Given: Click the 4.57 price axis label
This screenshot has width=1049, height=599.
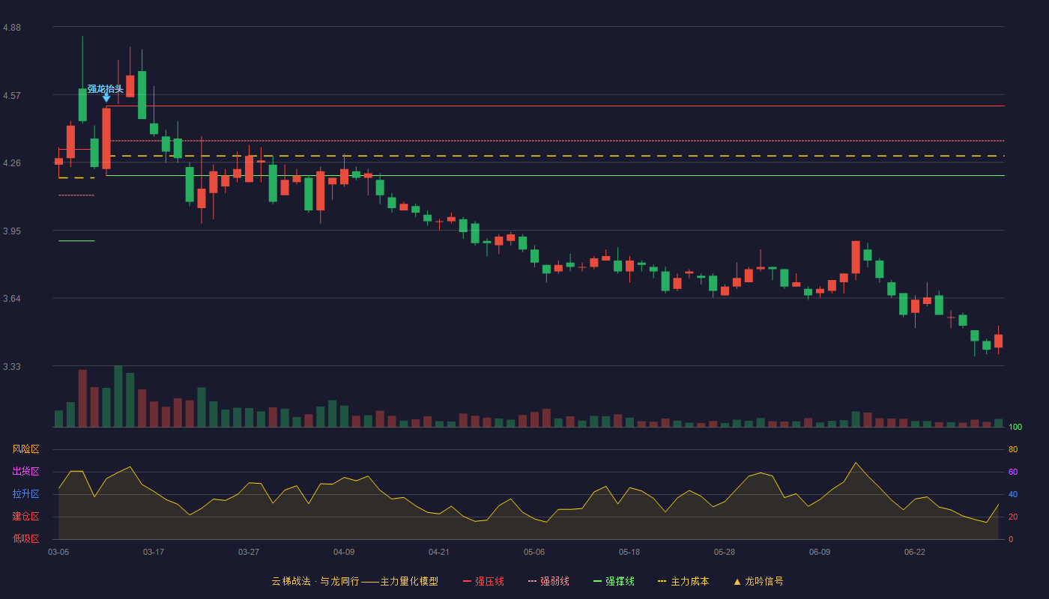Looking at the screenshot, I should click(x=12, y=96).
